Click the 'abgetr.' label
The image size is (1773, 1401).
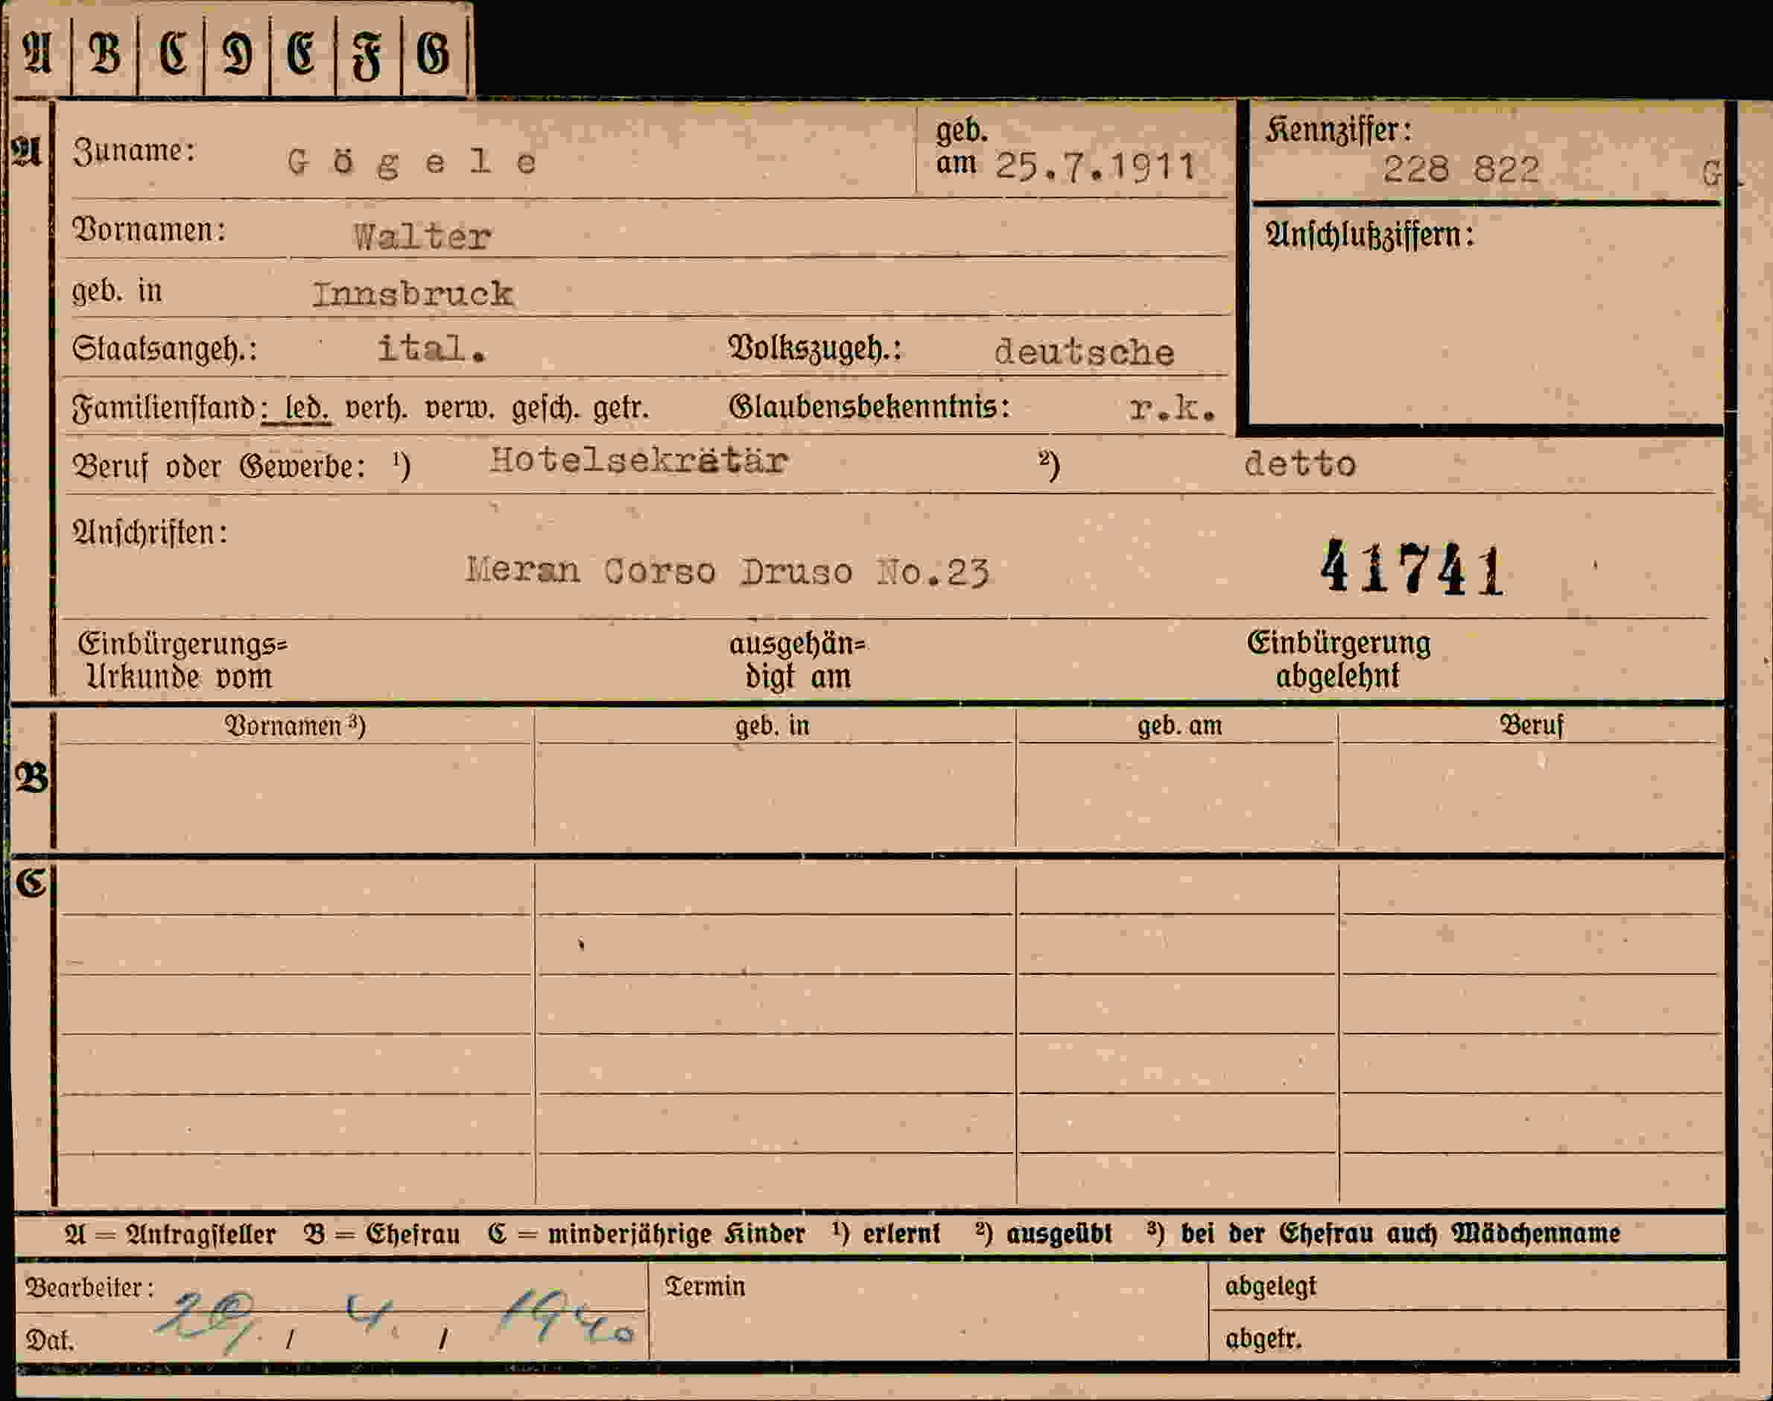click(x=1263, y=1338)
